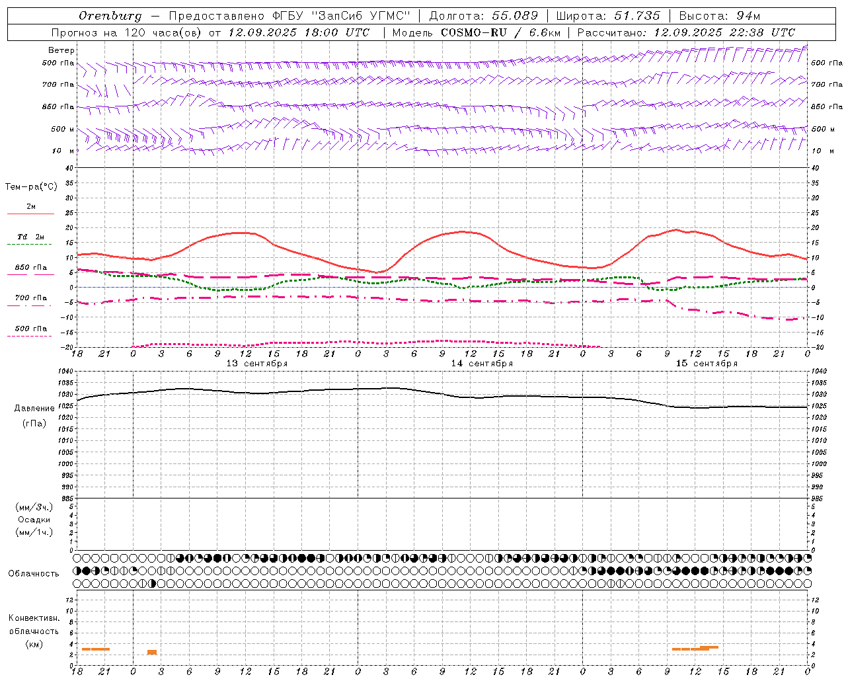Click the 500 гПа label in the temperature legend
The width and height of the screenshot is (846, 677).
coord(30,328)
